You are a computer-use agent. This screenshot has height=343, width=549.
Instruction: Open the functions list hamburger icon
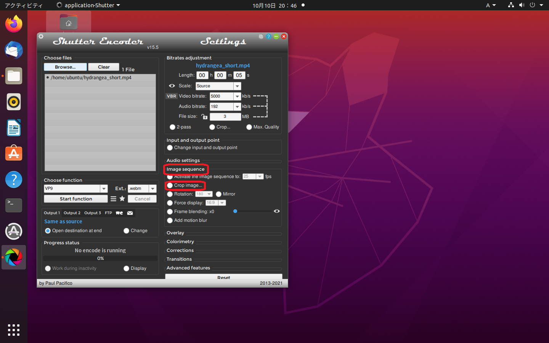click(113, 199)
